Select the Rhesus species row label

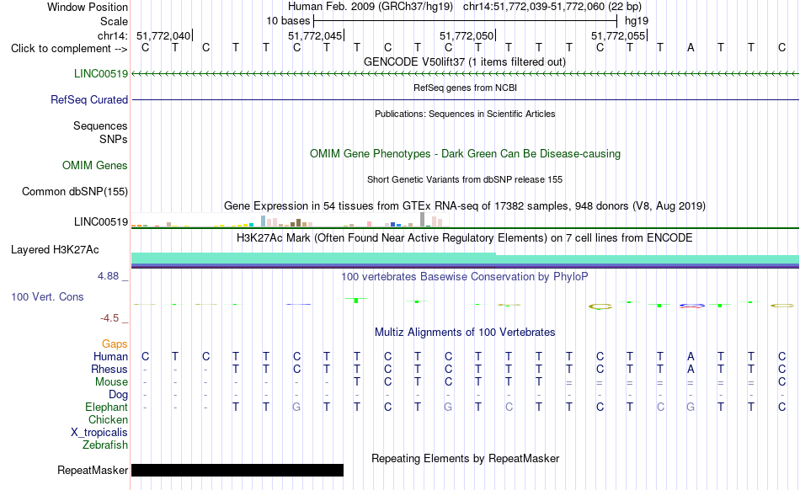(109, 369)
